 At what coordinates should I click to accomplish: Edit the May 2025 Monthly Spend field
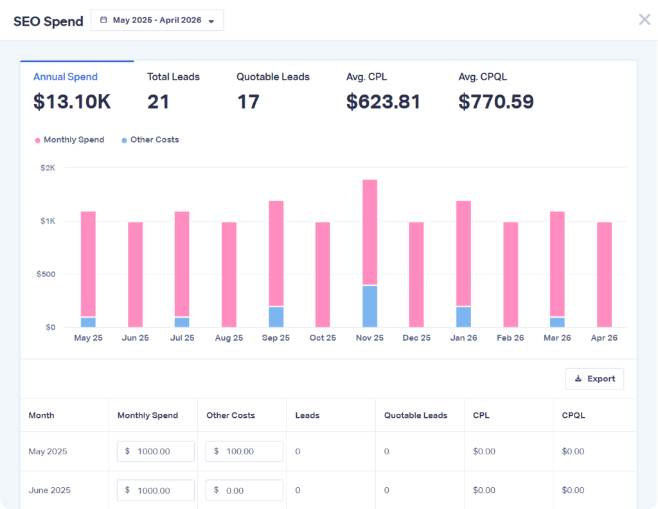pos(155,451)
